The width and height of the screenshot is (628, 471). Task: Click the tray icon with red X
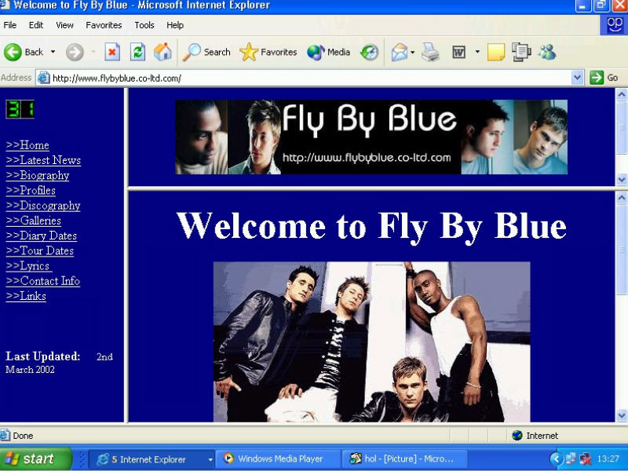click(x=586, y=459)
